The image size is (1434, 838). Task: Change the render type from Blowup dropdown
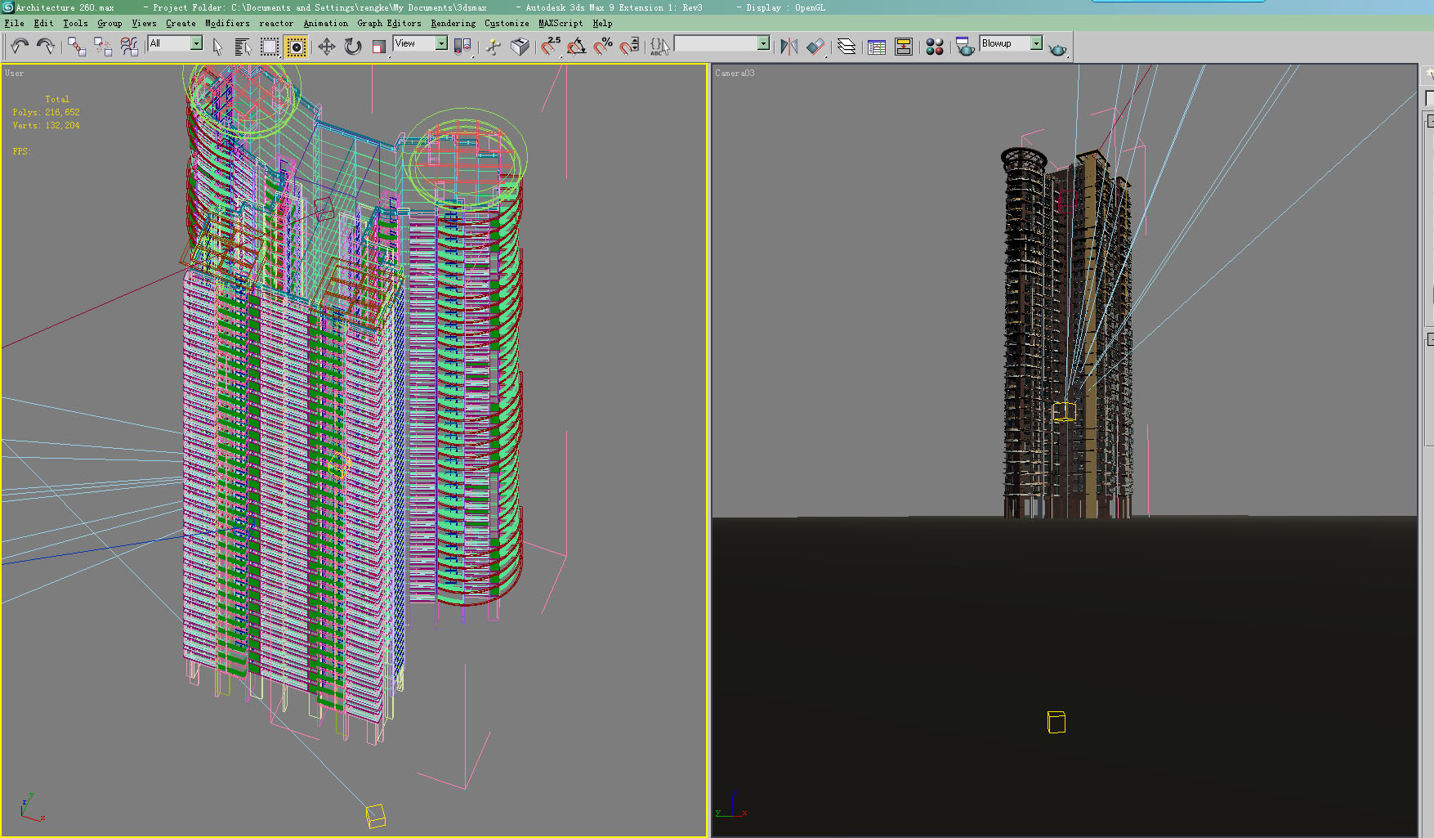pyautogui.click(x=1036, y=43)
